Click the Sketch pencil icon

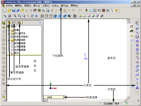(137, 23)
